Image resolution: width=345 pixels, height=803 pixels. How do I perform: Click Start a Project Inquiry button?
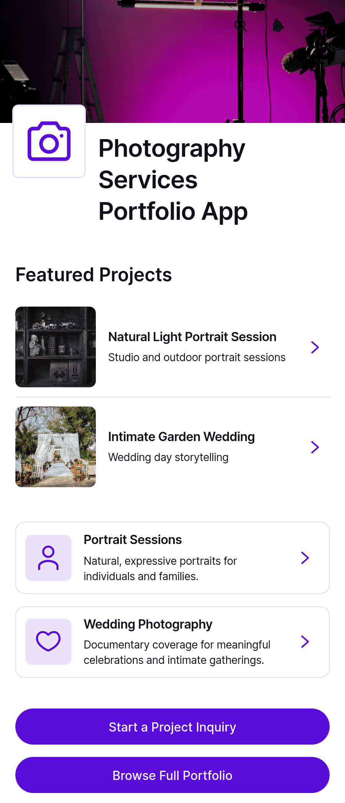(172, 727)
